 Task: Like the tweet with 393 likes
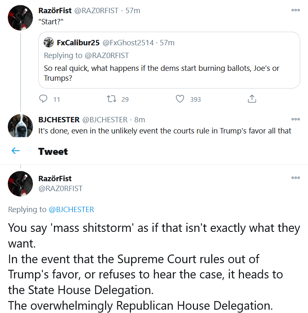coord(180,98)
